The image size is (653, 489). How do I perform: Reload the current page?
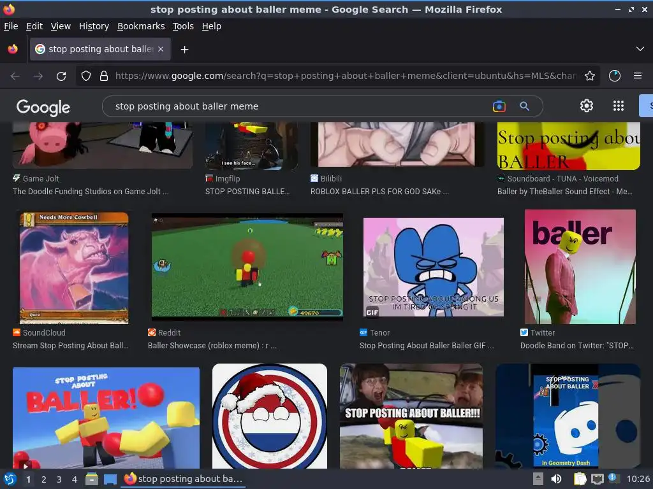[x=61, y=76]
